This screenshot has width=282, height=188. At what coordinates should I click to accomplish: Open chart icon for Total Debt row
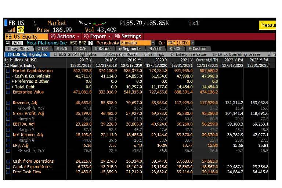coord(8,87)
